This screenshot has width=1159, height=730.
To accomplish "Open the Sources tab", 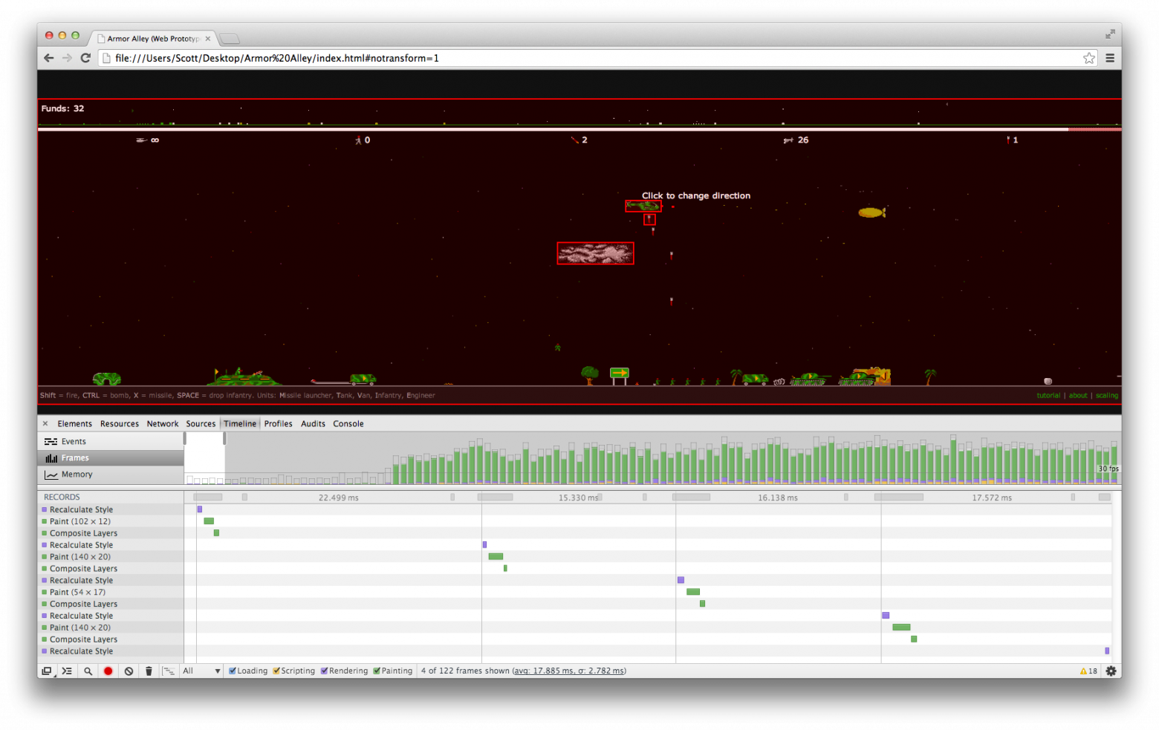I will (201, 424).
